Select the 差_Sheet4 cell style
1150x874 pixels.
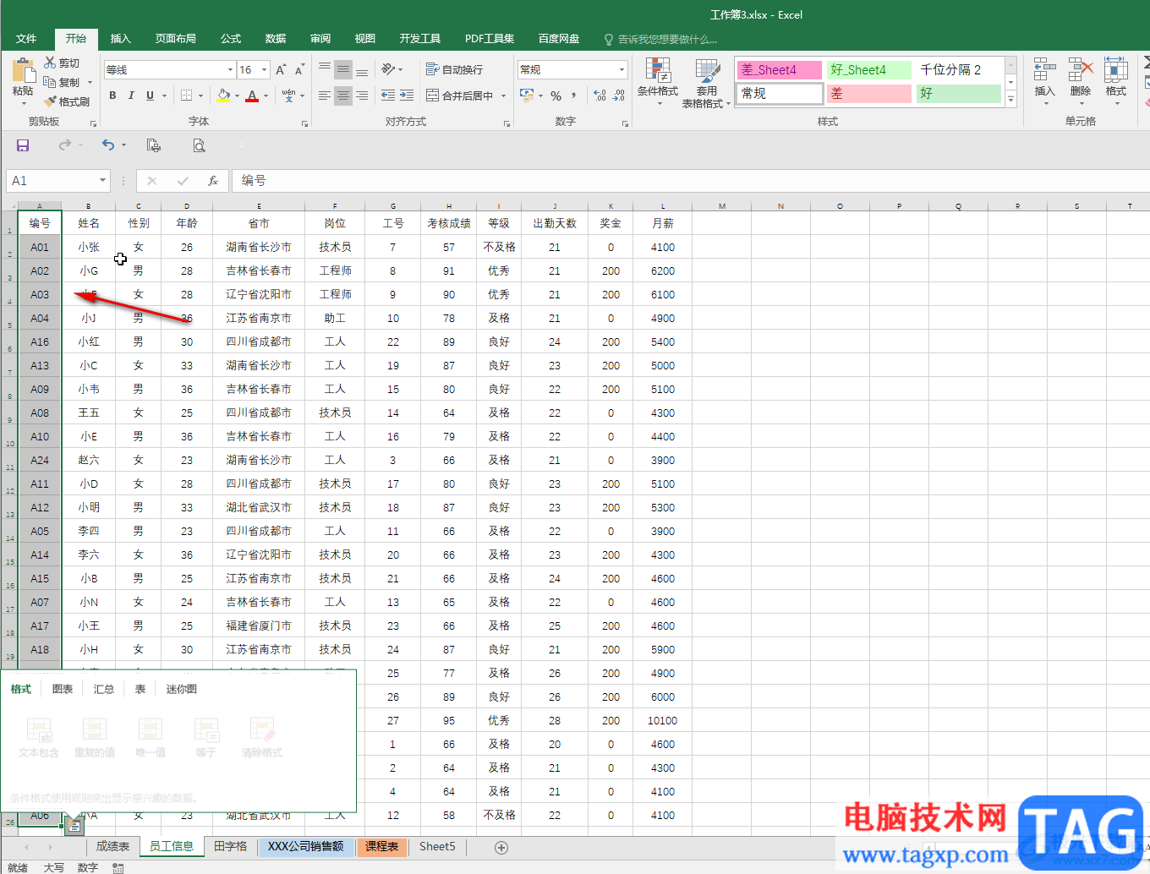[x=780, y=70]
